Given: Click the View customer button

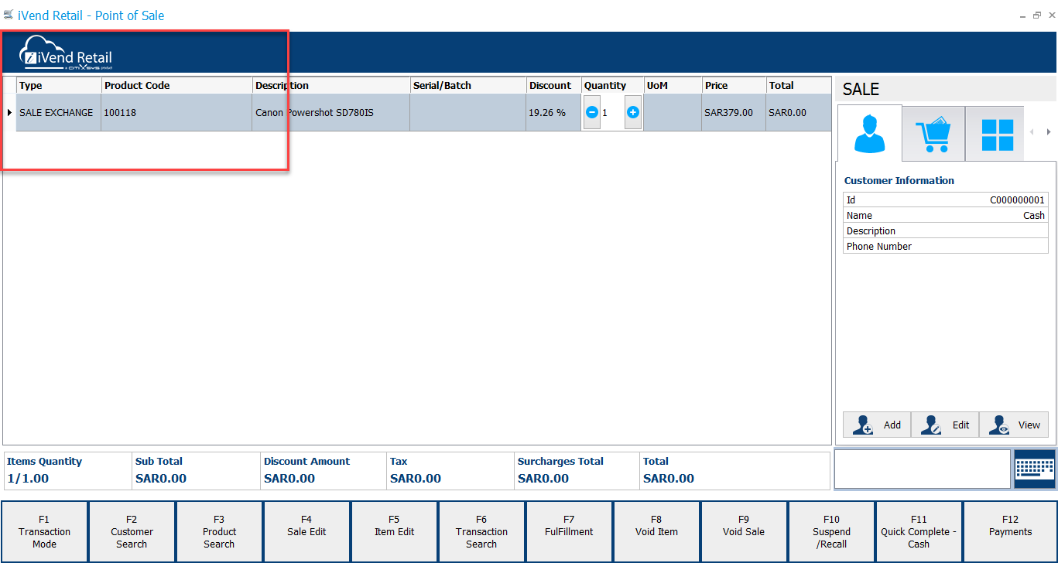Looking at the screenshot, I should [1013, 425].
